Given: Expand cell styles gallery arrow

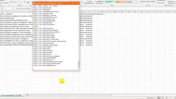Looking at the screenshot, I should pos(138,2).
